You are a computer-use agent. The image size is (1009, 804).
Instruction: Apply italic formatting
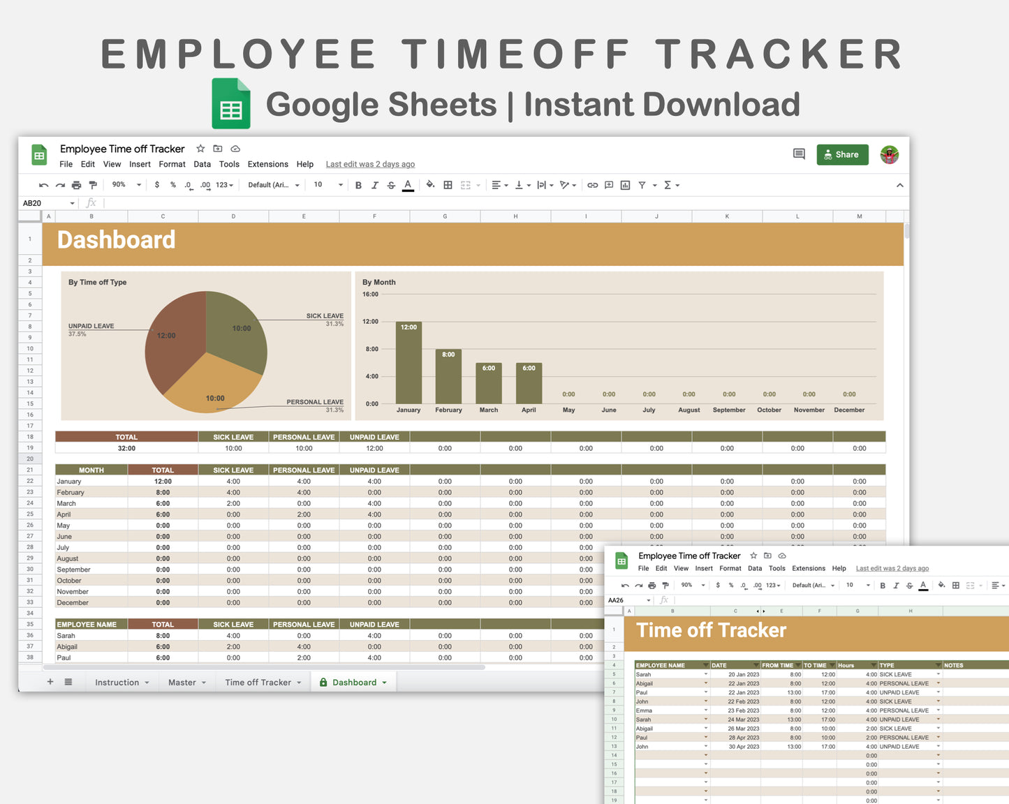(375, 184)
